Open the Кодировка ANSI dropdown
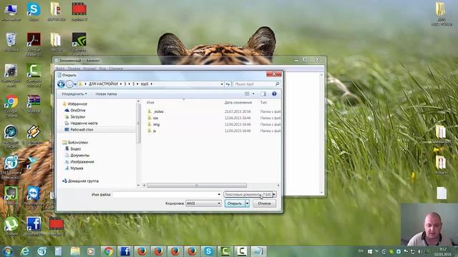 pyautogui.click(x=203, y=203)
